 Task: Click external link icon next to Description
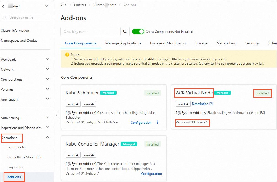[211, 104]
